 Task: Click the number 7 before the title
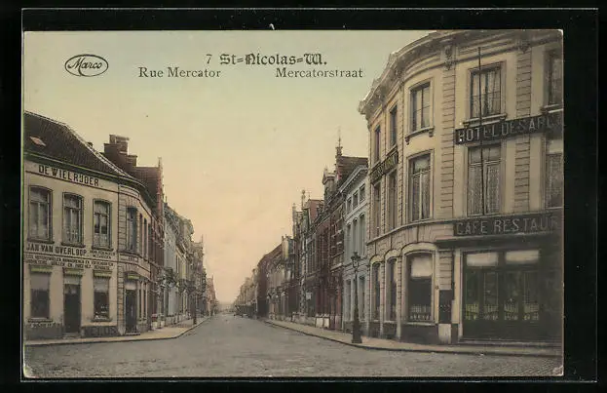(x=209, y=59)
